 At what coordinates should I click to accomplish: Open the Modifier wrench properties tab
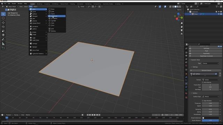pyautogui.click(x=186, y=77)
